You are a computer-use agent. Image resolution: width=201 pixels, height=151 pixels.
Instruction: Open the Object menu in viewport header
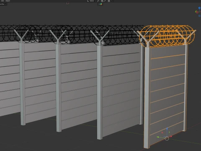(x=8, y=1)
